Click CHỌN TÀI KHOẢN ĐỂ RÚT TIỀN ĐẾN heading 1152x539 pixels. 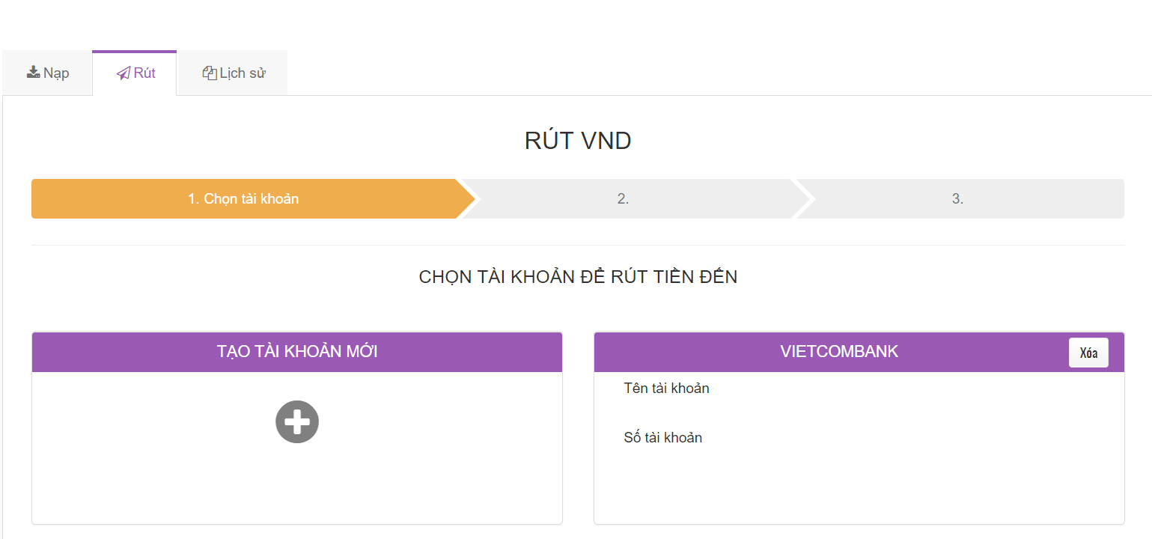point(578,277)
